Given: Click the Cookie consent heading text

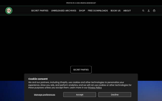Looking at the screenshot, I should tap(38, 79).
